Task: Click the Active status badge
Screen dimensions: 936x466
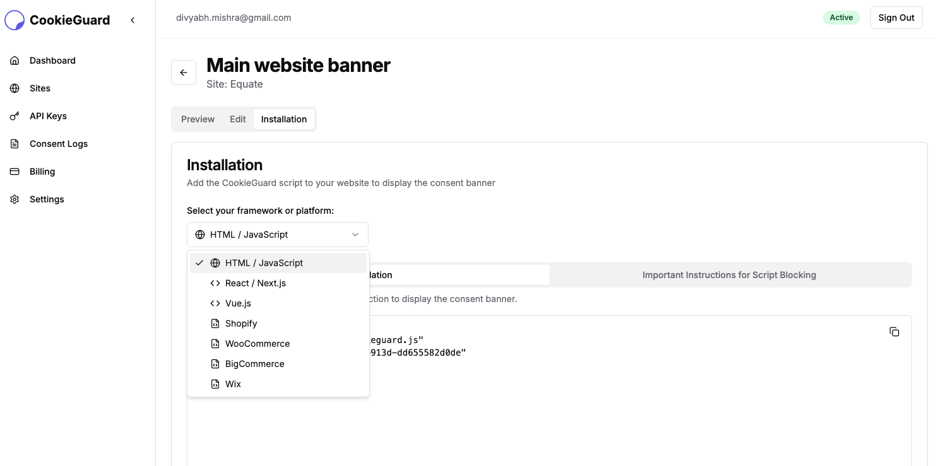Action: (x=841, y=17)
